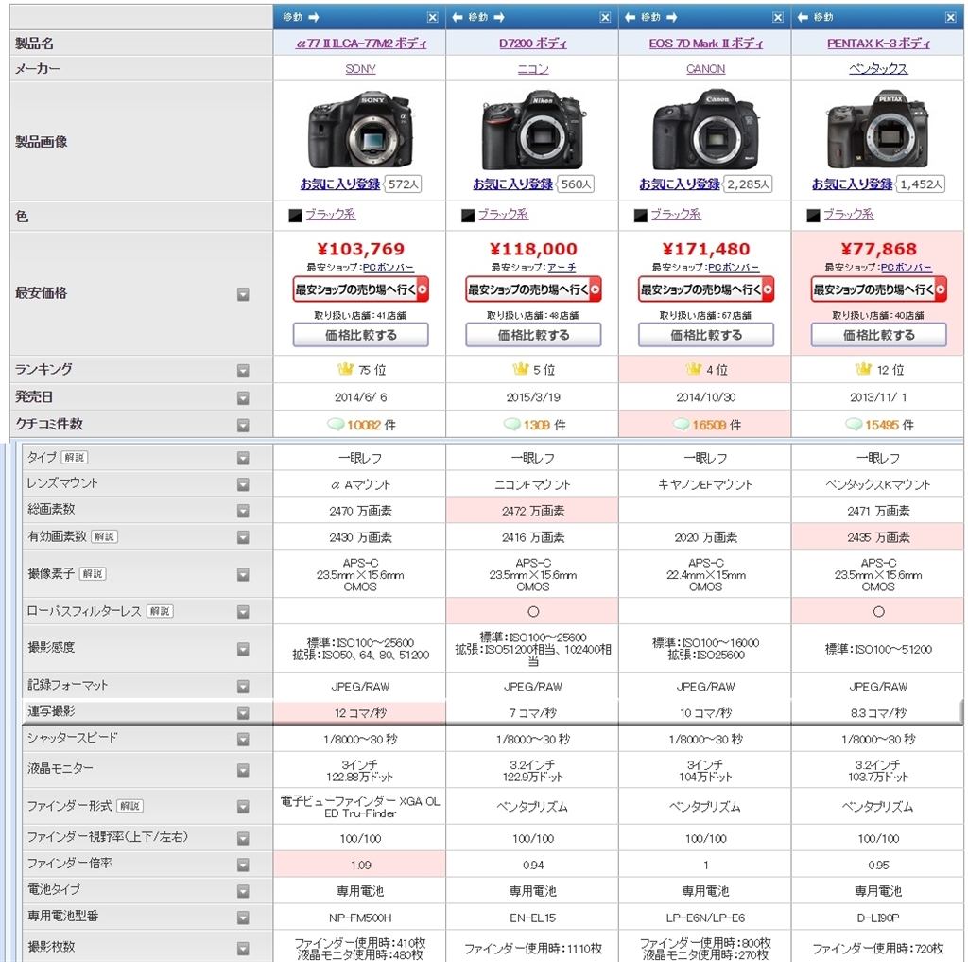Open ランキング row dropdown arrow
968x962 pixels.
pos(243,371)
